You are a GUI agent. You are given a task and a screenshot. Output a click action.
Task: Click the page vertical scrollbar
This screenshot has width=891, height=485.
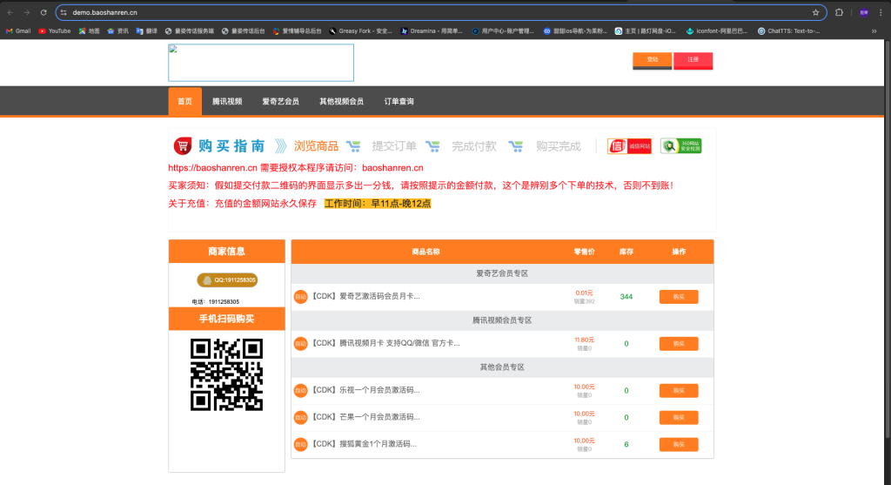click(887, 239)
